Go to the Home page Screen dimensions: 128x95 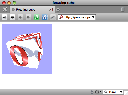coord(45,17)
